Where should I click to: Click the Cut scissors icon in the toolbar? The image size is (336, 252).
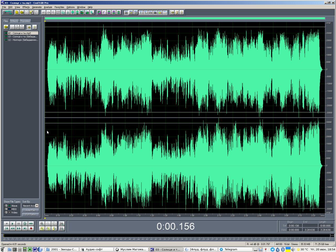[x=68, y=12]
